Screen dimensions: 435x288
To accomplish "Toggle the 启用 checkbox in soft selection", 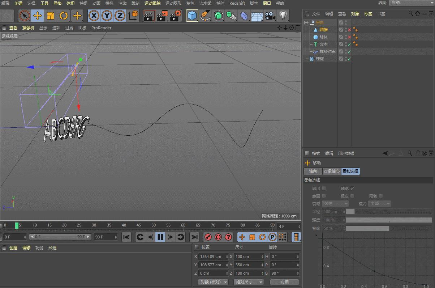I will (x=324, y=188).
